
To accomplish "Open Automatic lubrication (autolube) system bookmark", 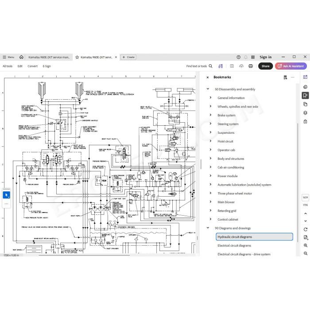I will tap(244, 185).
